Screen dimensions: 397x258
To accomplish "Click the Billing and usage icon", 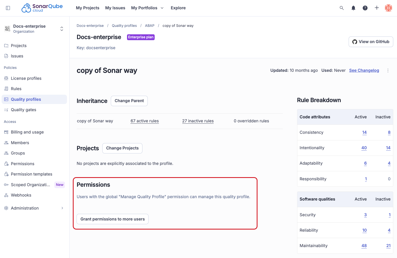I will [6, 132].
